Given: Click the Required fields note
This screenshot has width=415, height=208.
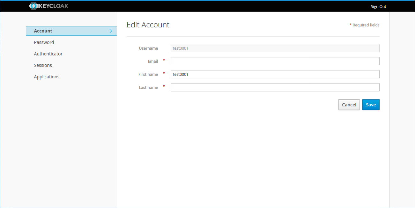Looking at the screenshot, I should (x=365, y=25).
